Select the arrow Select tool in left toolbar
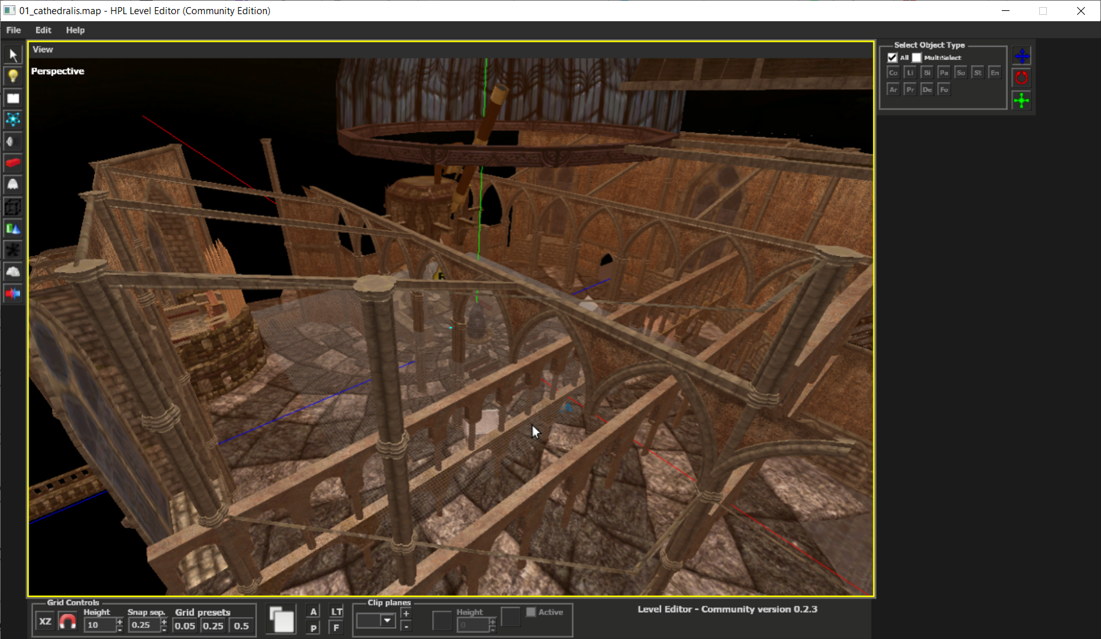Image resolution: width=1101 pixels, height=639 pixels. 13,55
